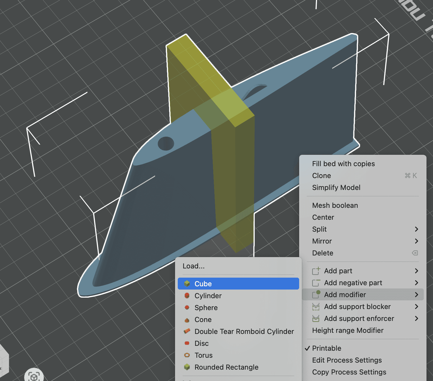Expand the Add support blocker submenu
This screenshot has width=433, height=381.
click(x=363, y=306)
